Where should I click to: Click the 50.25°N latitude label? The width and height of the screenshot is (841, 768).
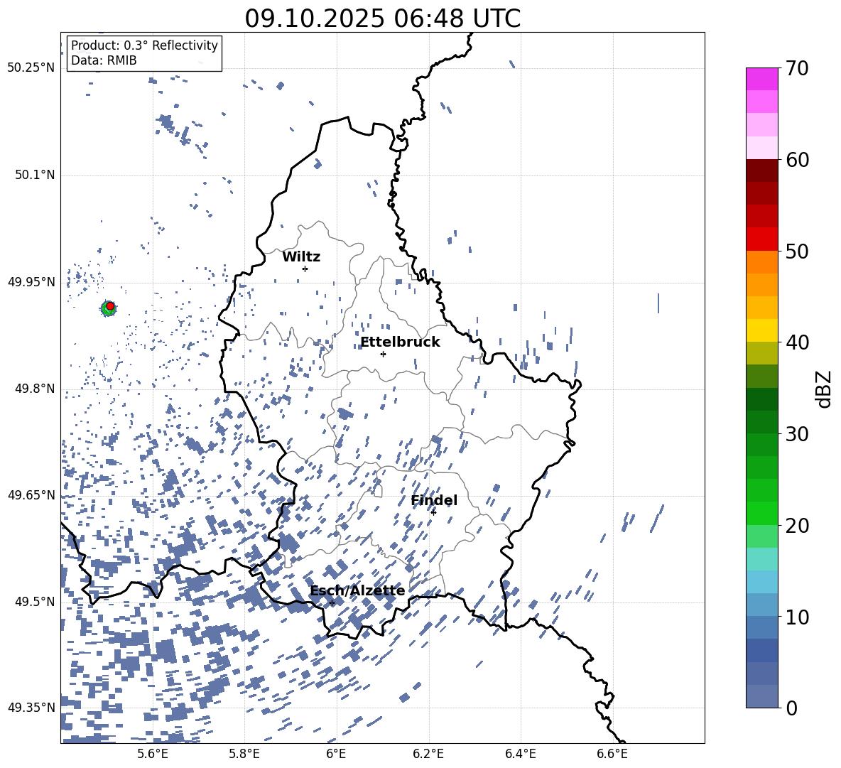(x=31, y=68)
